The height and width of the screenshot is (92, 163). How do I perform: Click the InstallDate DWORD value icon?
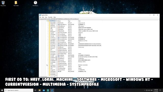(58, 55)
